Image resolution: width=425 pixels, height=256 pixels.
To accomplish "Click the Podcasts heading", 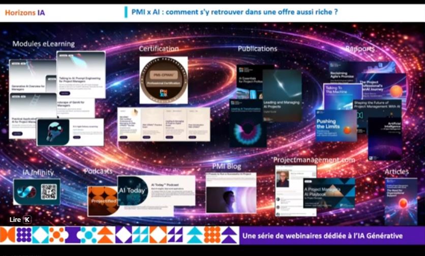I will coord(98,171).
